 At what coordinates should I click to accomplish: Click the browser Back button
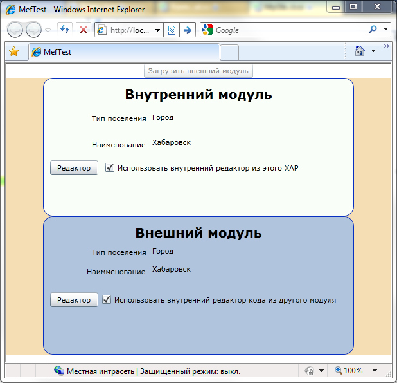pos(15,30)
